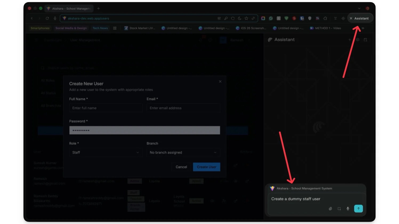
Task: Bookmark the page with the star icon
Action: [246, 18]
